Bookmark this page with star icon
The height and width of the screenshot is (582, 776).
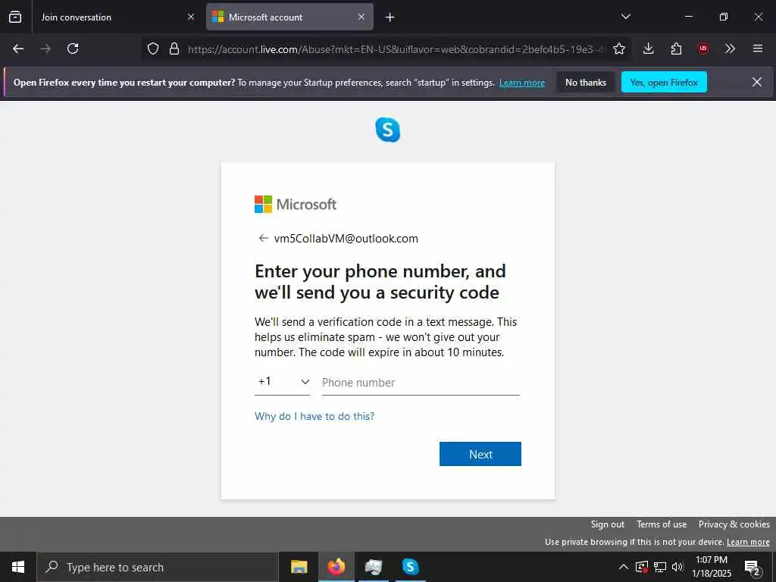[x=618, y=48]
